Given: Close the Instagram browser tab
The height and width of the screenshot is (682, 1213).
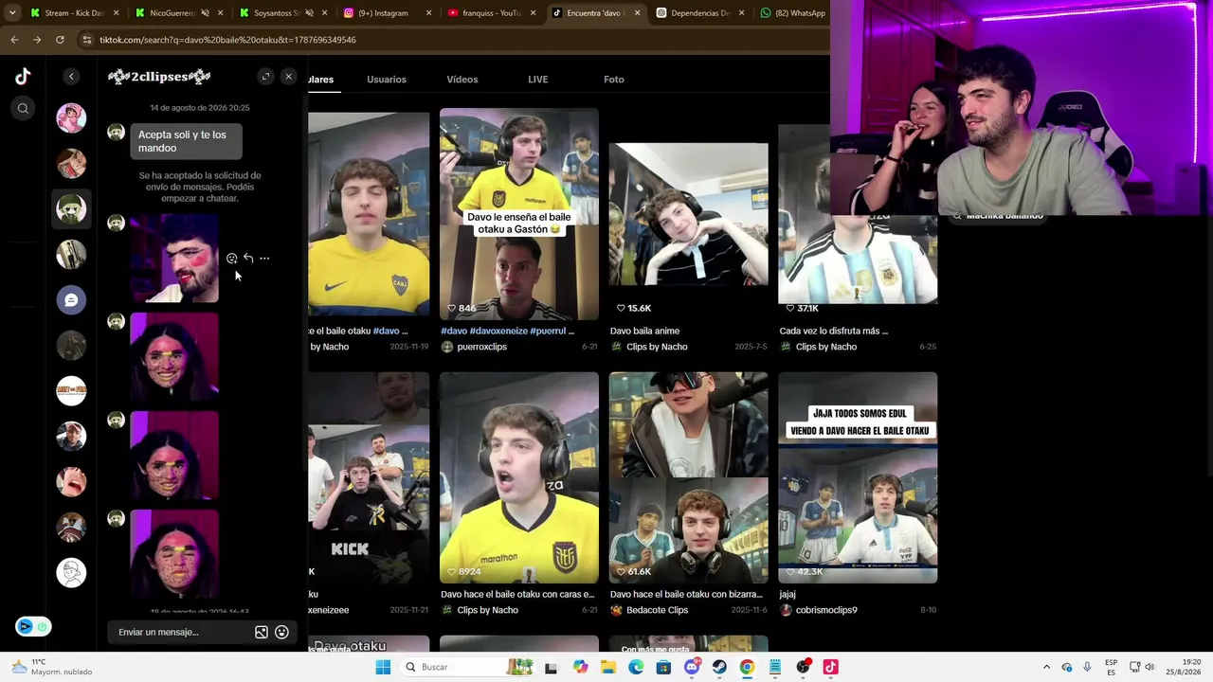Looking at the screenshot, I should tap(428, 13).
